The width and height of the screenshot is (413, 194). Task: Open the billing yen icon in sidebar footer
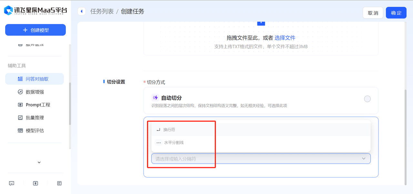[x=35, y=183]
